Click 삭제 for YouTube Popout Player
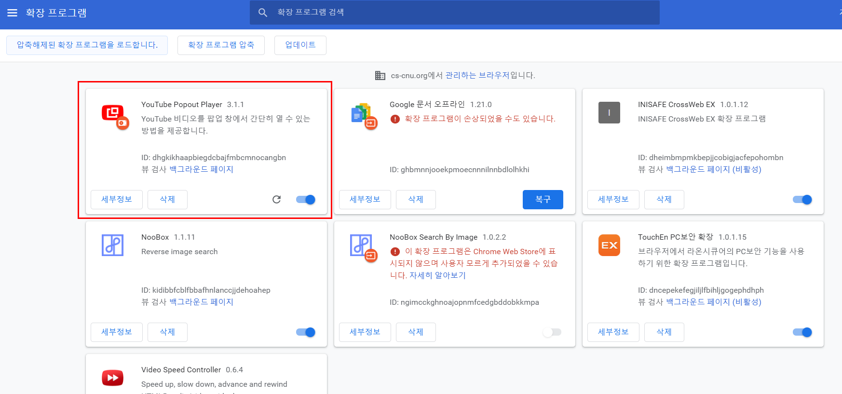This screenshot has width=842, height=394. (167, 200)
